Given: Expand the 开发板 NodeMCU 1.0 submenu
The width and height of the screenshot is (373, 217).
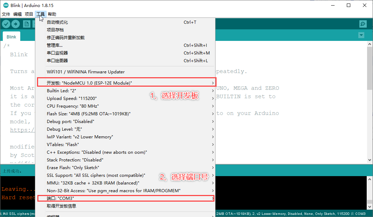Looking at the screenshot, I should [x=125, y=83].
